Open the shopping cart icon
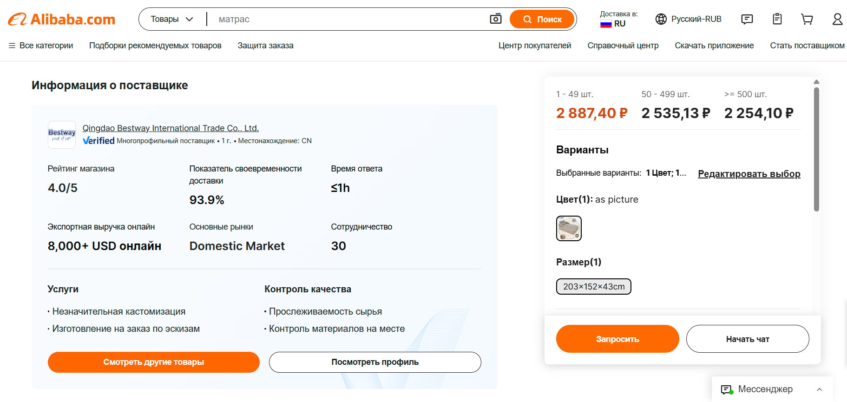This screenshot has width=847, height=402. [807, 19]
